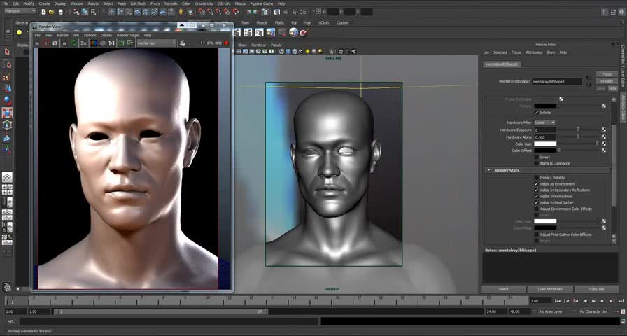Click the IPR render refresh icon
Image resolution: width=627 pixels, height=336 pixels.
click(x=73, y=43)
